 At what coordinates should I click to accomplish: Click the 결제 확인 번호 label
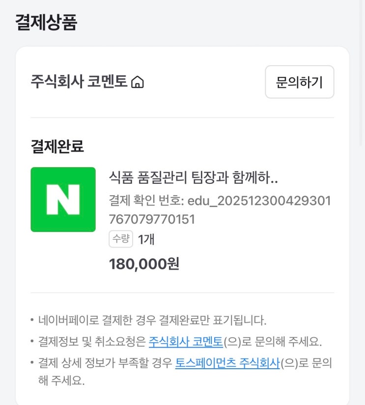tap(146, 201)
